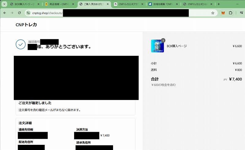Close the 投稿を編集 tab
This screenshot has height=150, width=245.
(177, 4)
